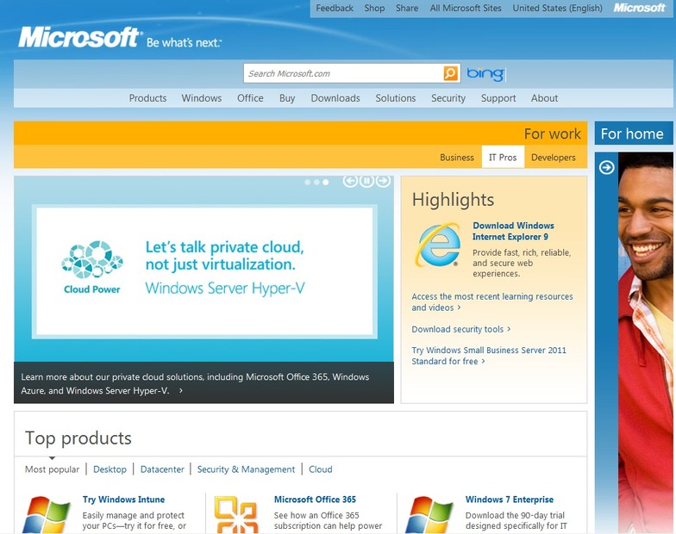Pause the slideshow carousel
Viewport: 676px width, 534px height.
tap(366, 181)
